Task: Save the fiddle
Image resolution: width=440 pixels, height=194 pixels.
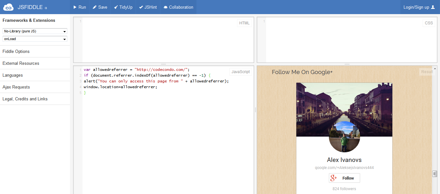Action: [100, 7]
